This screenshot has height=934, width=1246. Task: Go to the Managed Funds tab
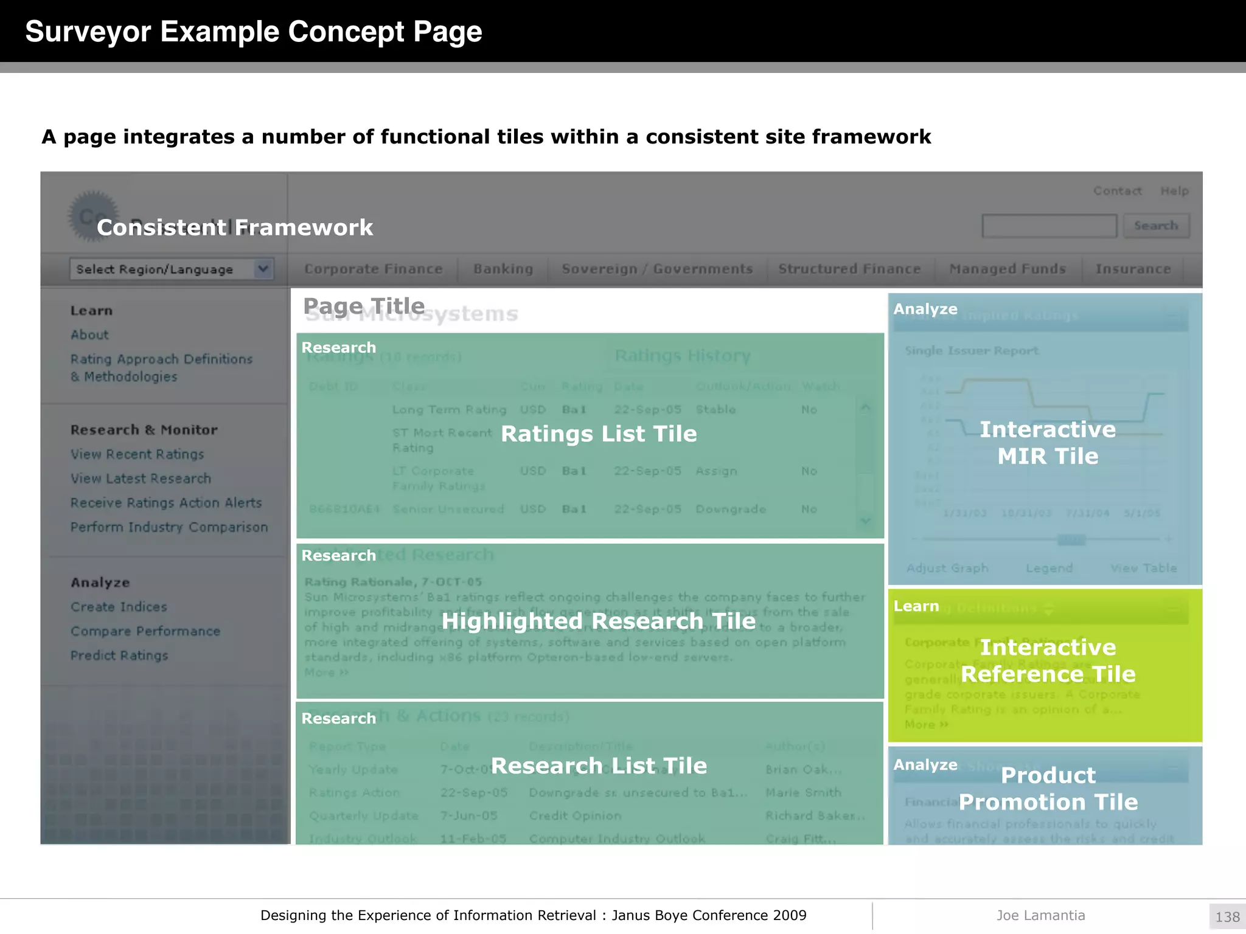[x=1008, y=269]
